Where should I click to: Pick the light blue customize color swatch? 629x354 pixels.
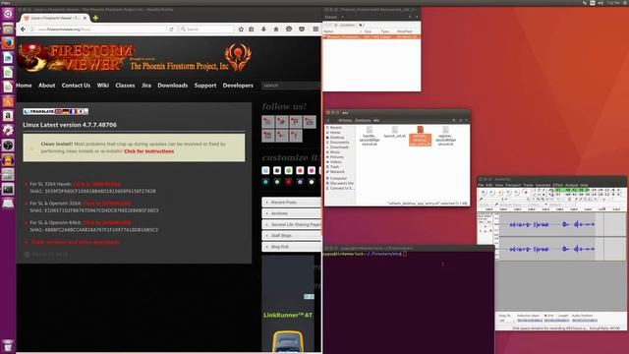click(265, 170)
